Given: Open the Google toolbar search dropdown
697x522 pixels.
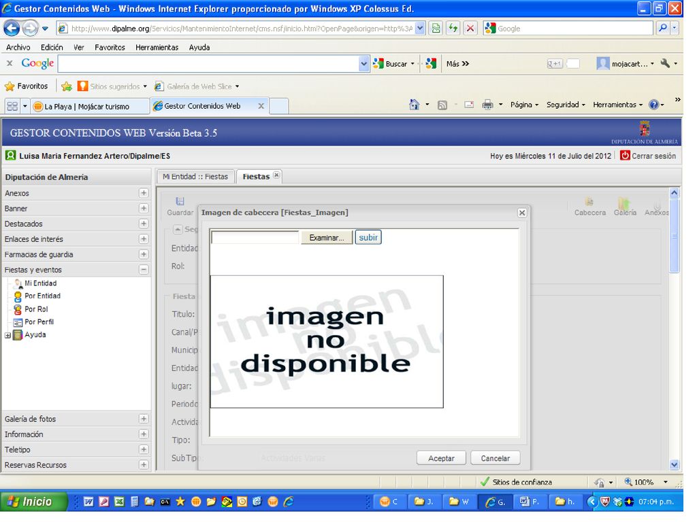Looking at the screenshot, I should coord(363,64).
